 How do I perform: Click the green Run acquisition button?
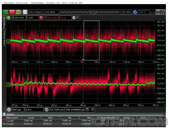coord(5,12)
